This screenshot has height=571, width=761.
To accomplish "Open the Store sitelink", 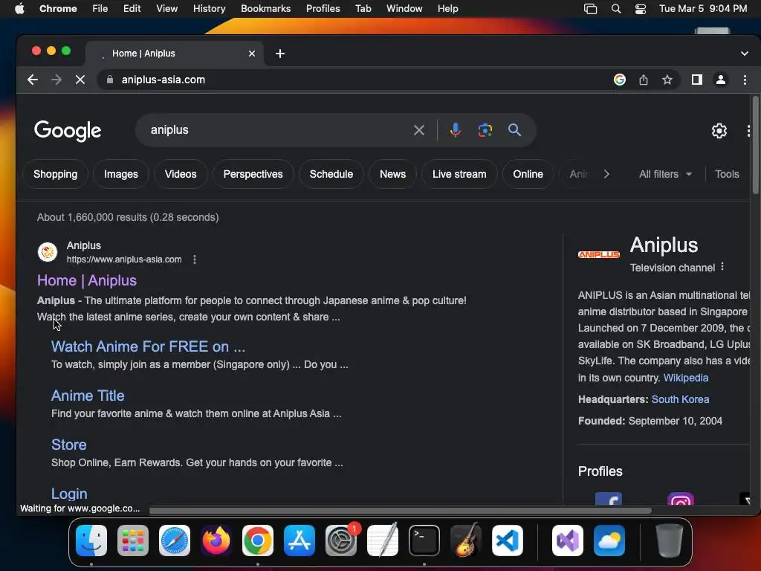I will (69, 445).
